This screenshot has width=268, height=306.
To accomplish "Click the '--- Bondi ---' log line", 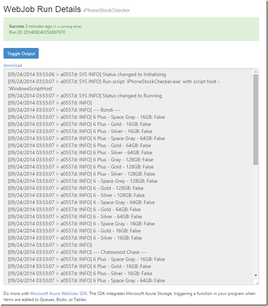I will tap(64, 110).
